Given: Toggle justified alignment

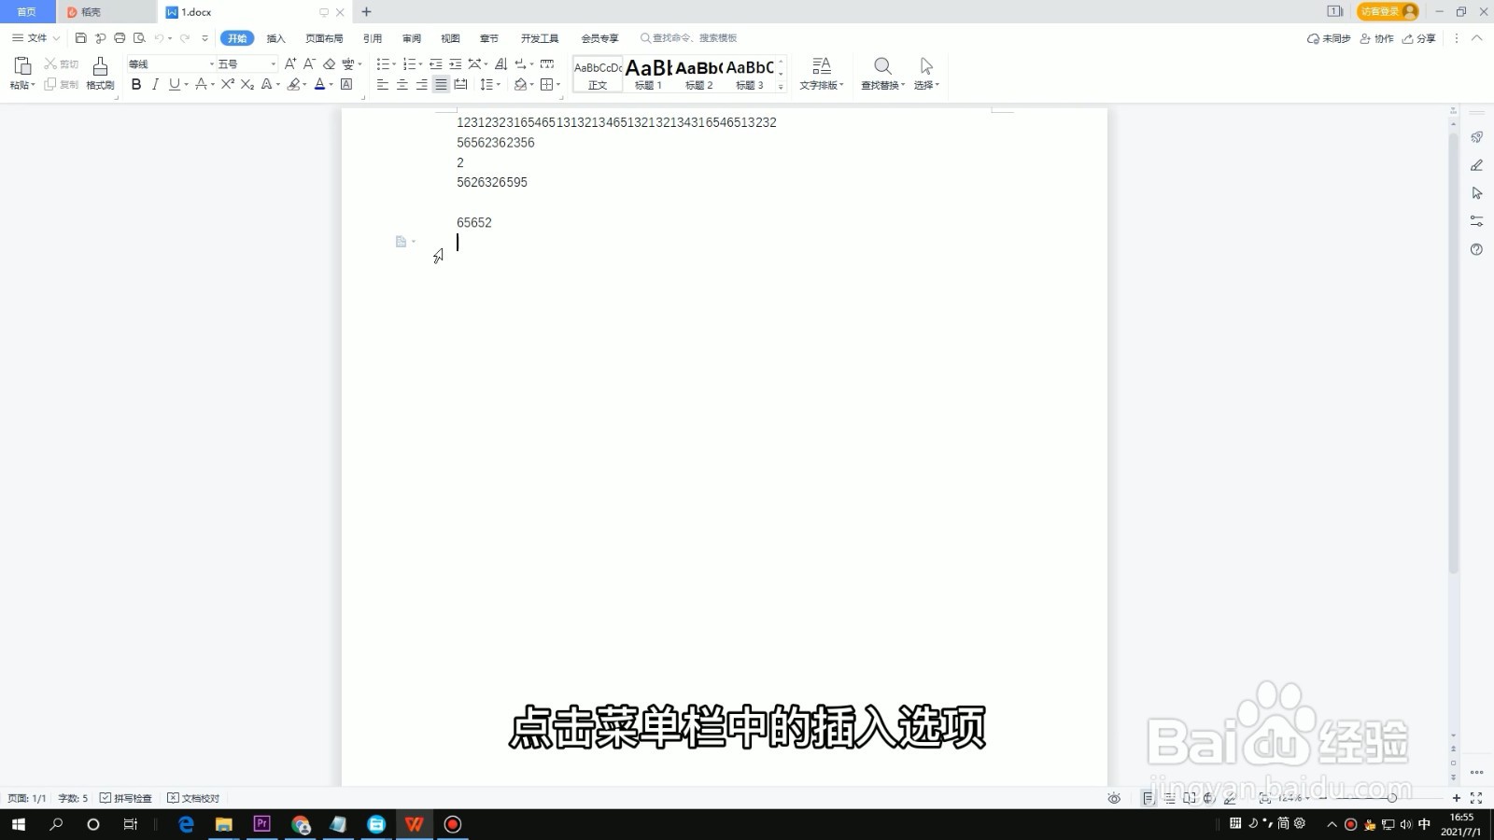Looking at the screenshot, I should [x=441, y=84].
